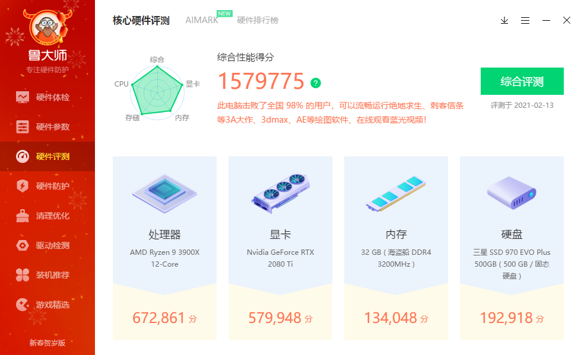Screen dimensions: 581x355
Task: Click the Nvidia GeForce RTX 2080 Ti text
Action: [x=281, y=258]
